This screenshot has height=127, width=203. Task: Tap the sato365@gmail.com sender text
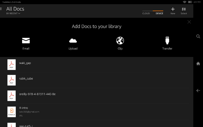(x=29, y=112)
